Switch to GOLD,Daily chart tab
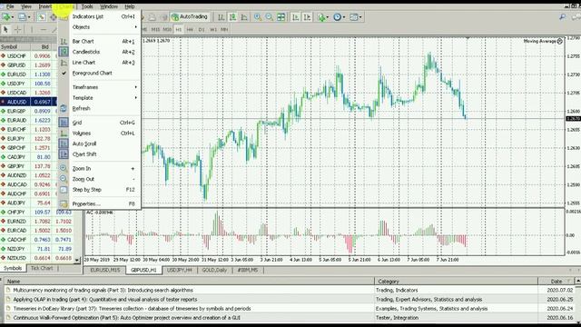Screen dimensions: 581x327 (214, 270)
